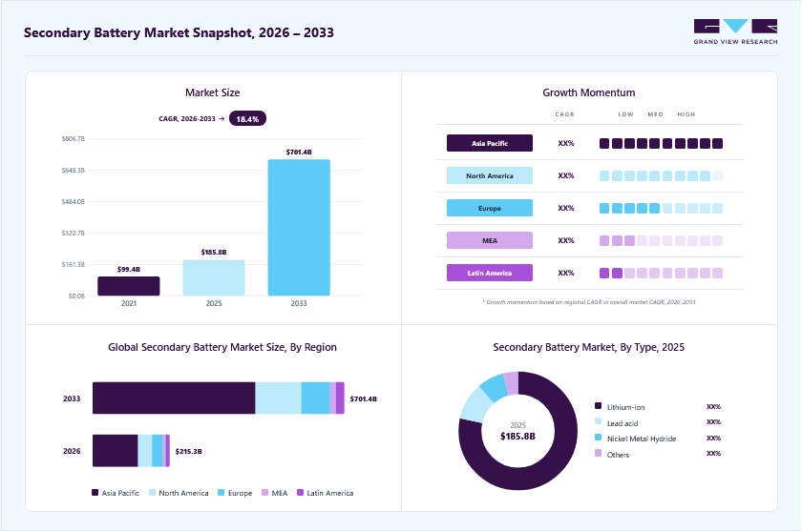Click the 18.4% CAGR badge
Viewport: 802px width, 531px height.
(x=247, y=118)
